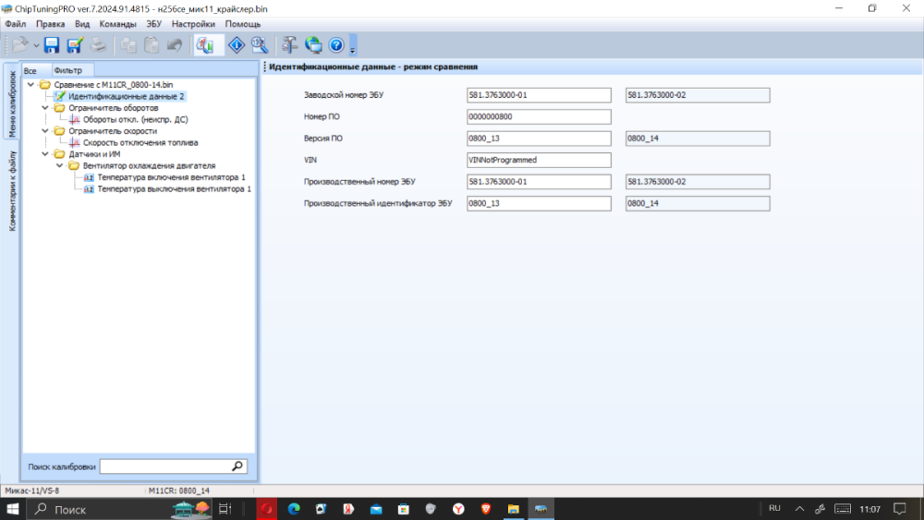
Task: Click the VIN field VINNotProgrammed
Action: (x=539, y=160)
